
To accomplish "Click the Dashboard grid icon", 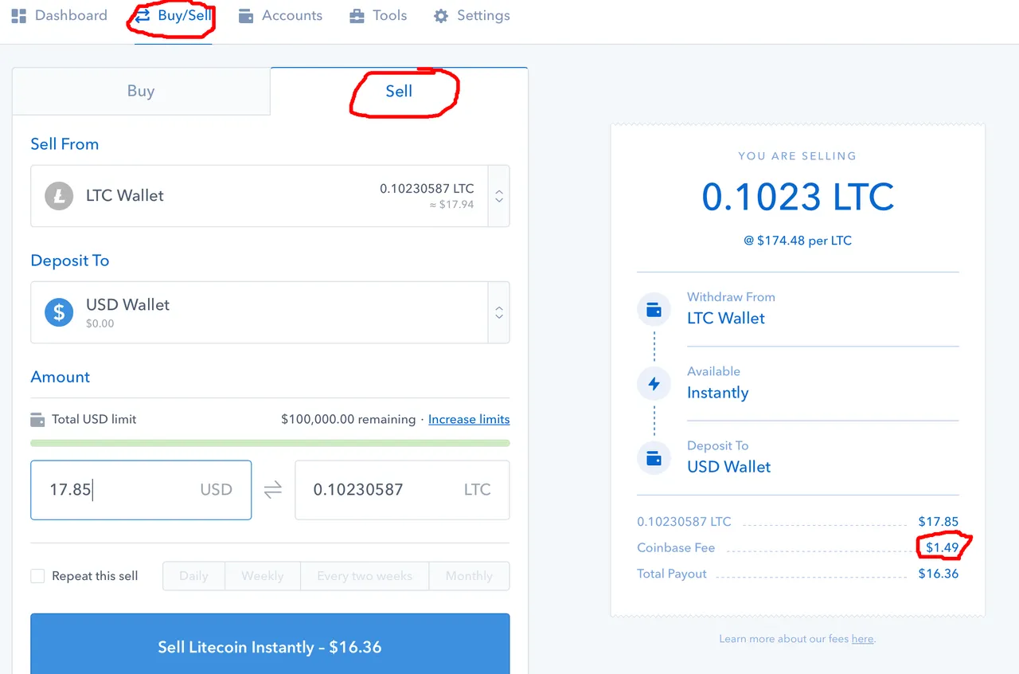I will (19, 15).
